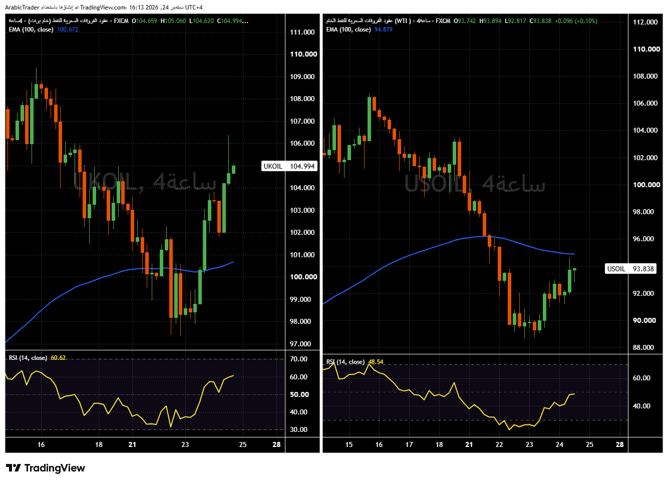
Task: Click the RSI value 48.54
Action: click(x=376, y=362)
